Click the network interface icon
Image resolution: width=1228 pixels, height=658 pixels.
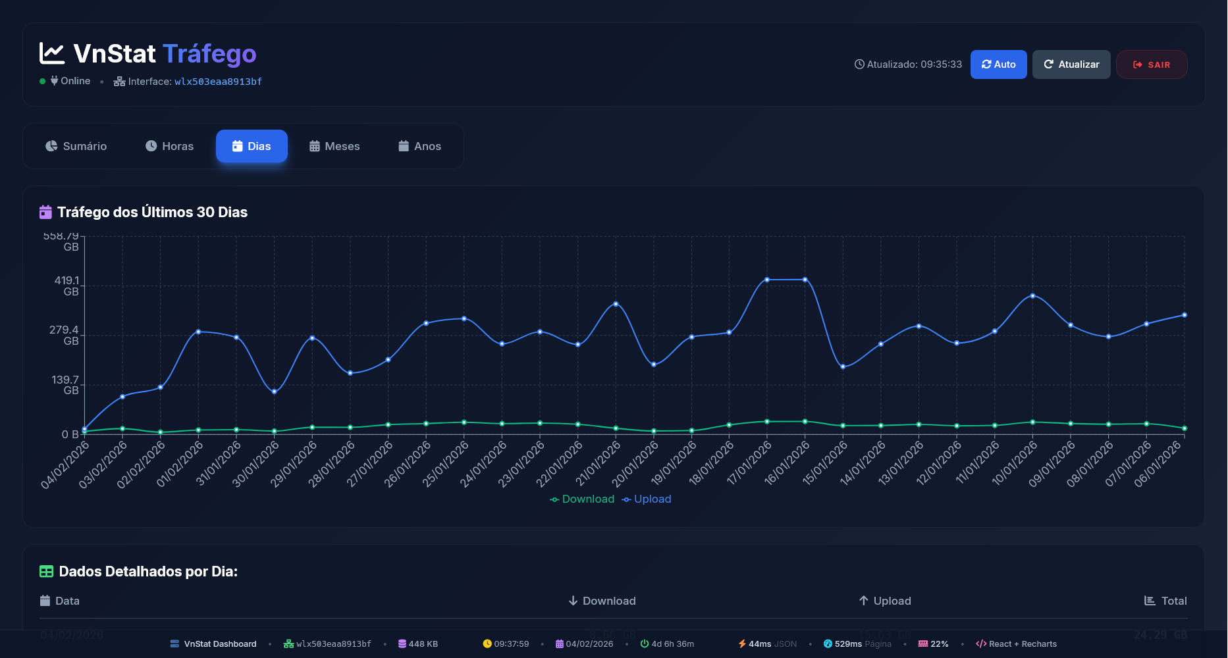click(x=119, y=82)
